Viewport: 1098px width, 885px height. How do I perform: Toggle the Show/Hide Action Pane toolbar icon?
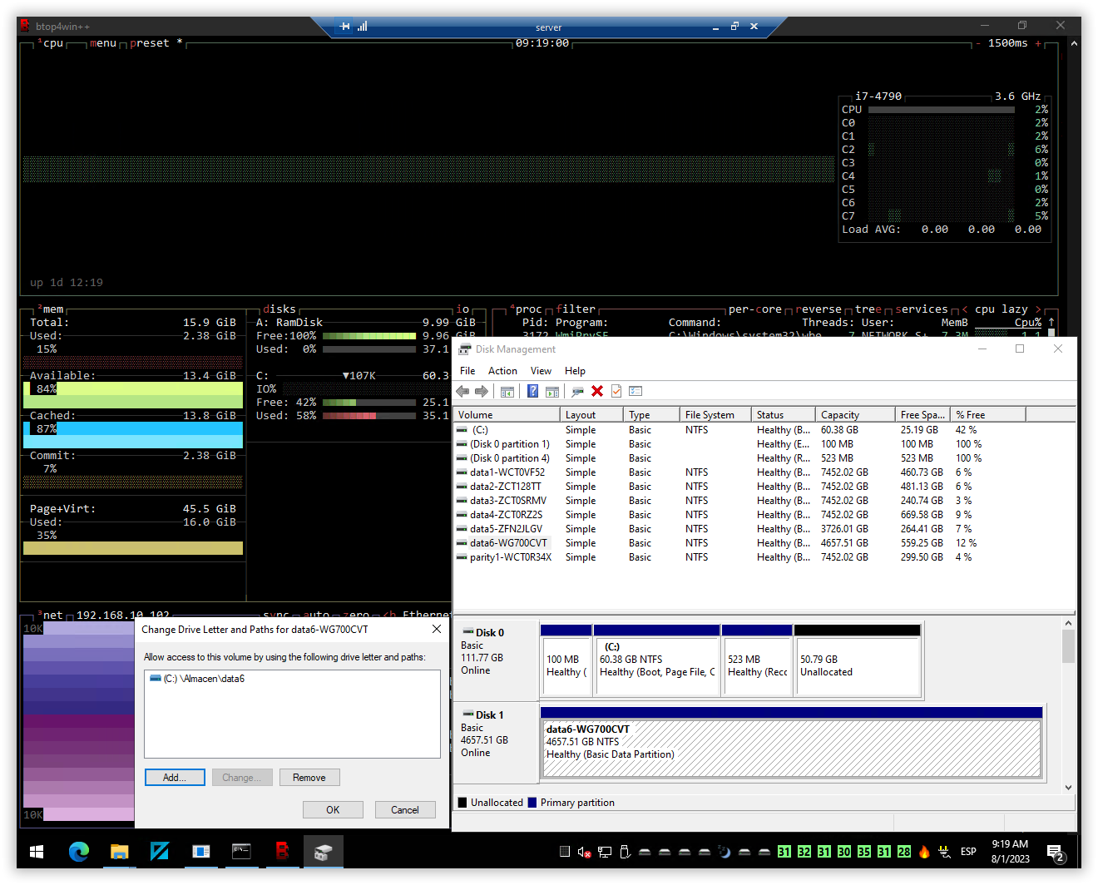551,391
